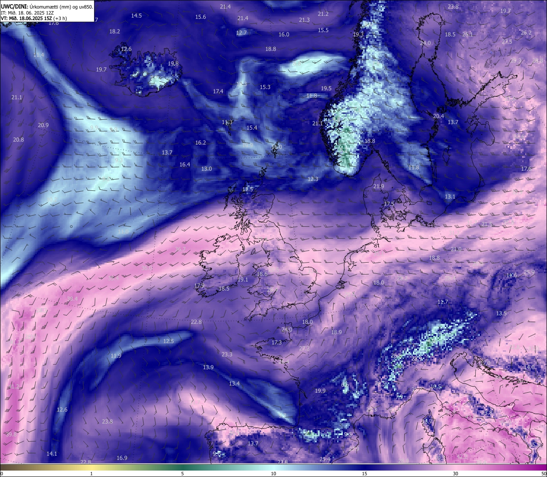This screenshot has width=547, height=477.
Task: Select the 13.0 value northwest of Scotland
Action: tap(206, 169)
